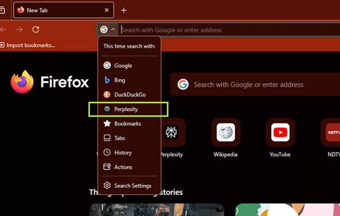
Task: Select Google in the search-with menu
Action: pyautogui.click(x=129, y=65)
